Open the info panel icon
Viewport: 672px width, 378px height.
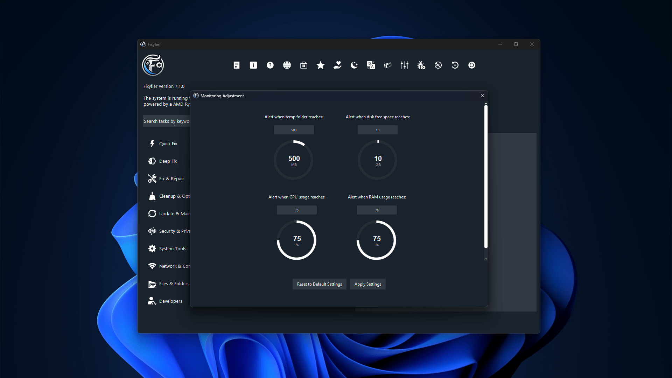click(253, 65)
